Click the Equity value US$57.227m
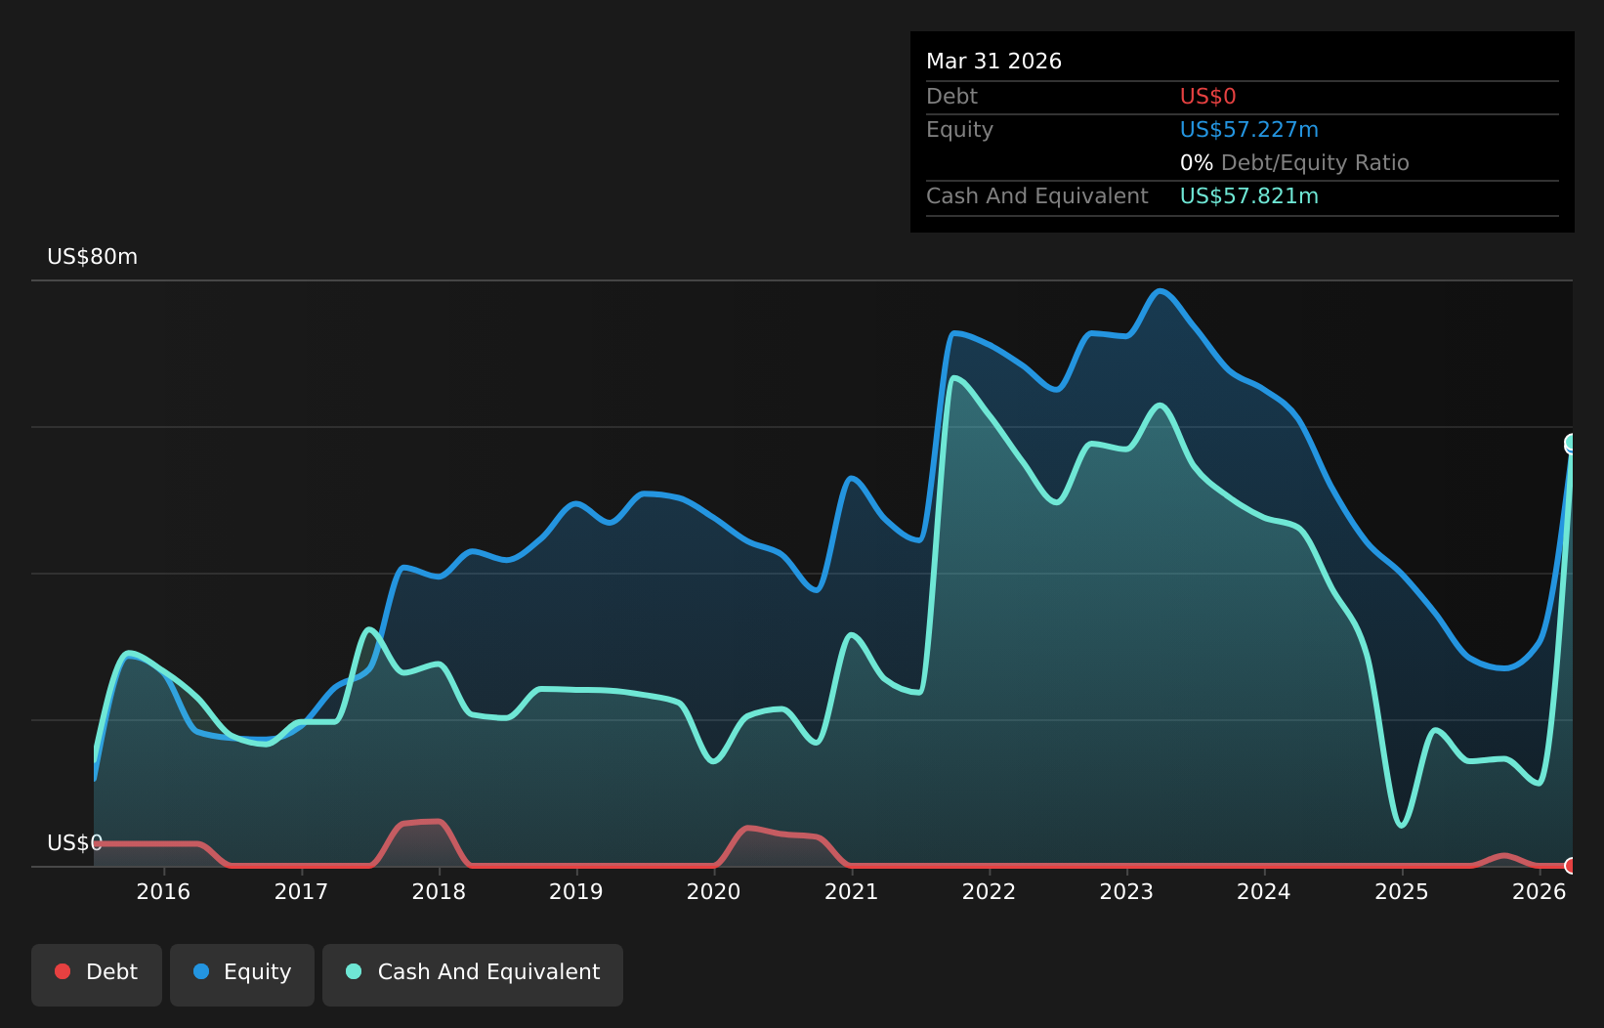This screenshot has width=1604, height=1028. click(x=1249, y=130)
